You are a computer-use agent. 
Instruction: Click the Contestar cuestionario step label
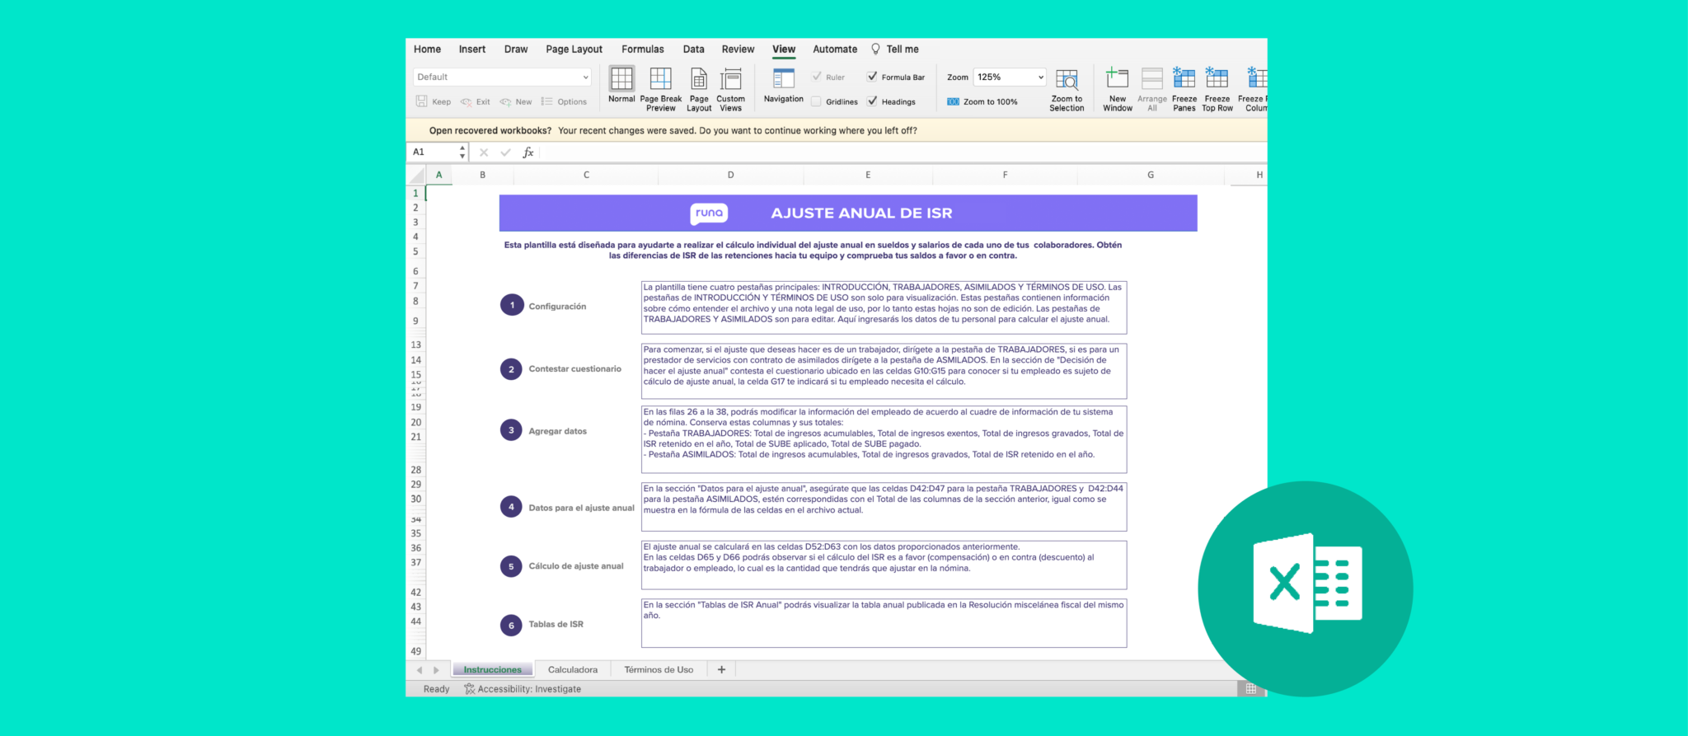point(574,369)
